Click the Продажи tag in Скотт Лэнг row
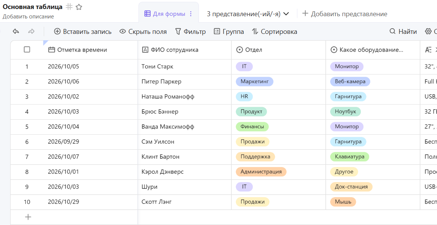Screen dimensions: 437x225 (252, 201)
